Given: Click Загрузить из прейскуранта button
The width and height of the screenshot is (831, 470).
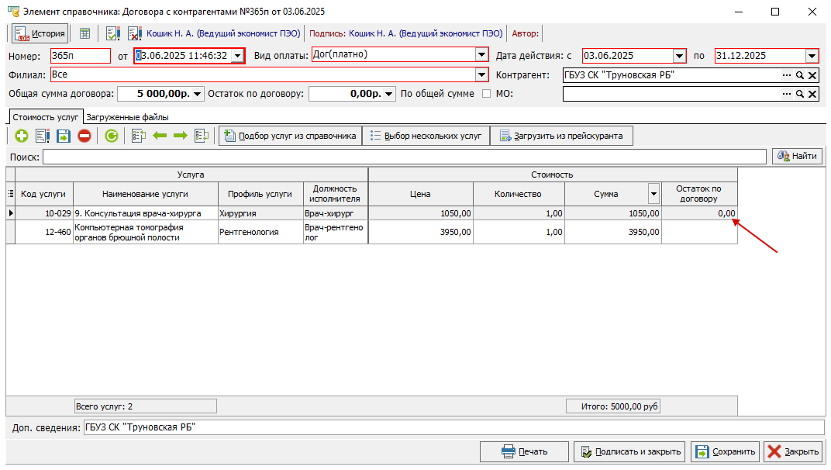Looking at the screenshot, I should click(561, 136).
